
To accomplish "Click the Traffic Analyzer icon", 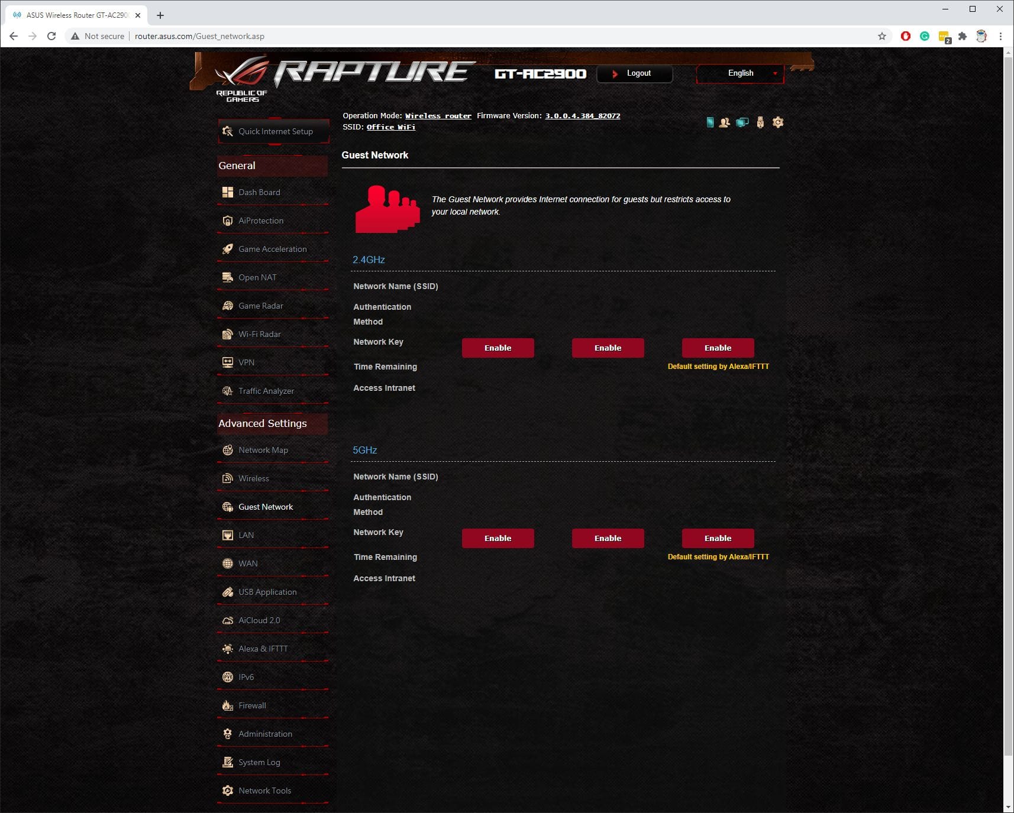I will point(228,391).
